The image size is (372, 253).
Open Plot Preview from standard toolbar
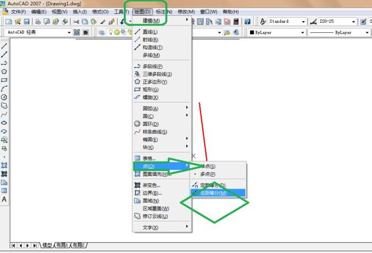[47, 22]
